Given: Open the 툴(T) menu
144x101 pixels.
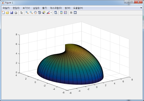Looking at the screenshot, I should click(x=45, y=8).
